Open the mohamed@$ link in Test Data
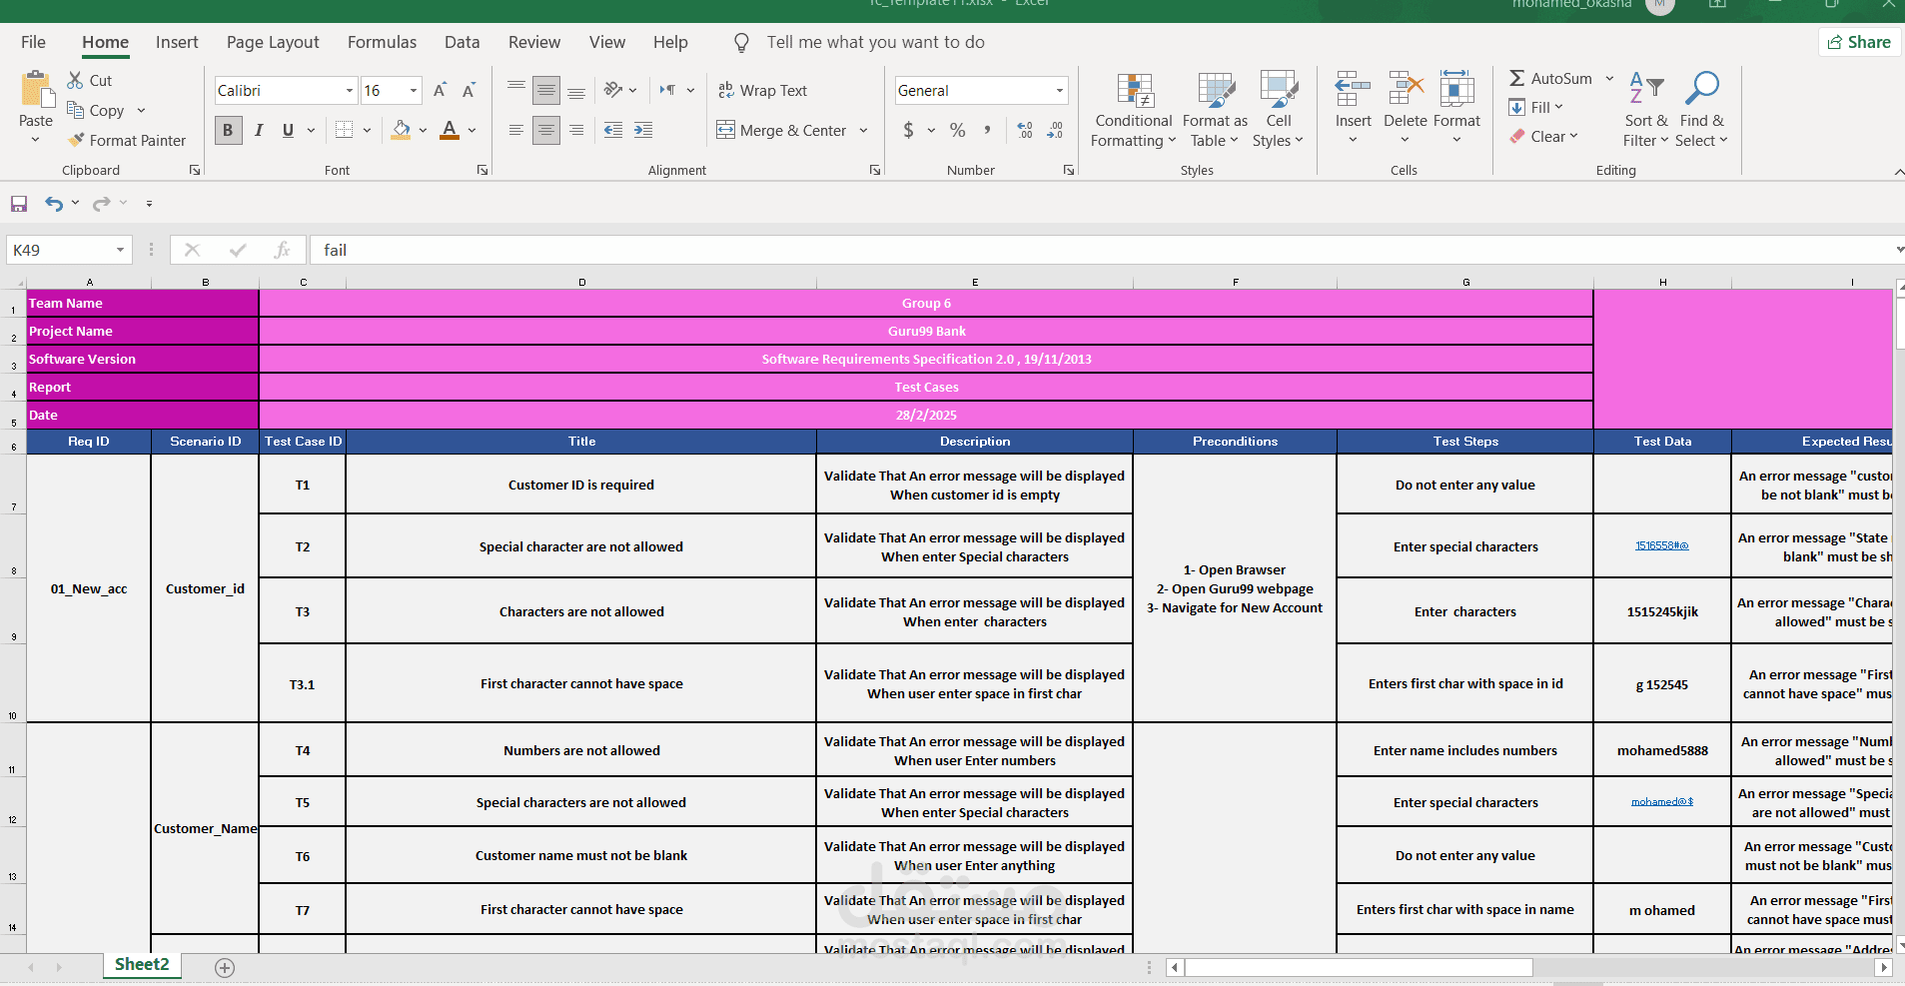 click(x=1661, y=802)
